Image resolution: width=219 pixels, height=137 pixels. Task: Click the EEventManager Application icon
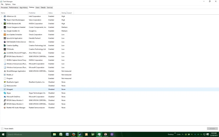coord(5,71)
